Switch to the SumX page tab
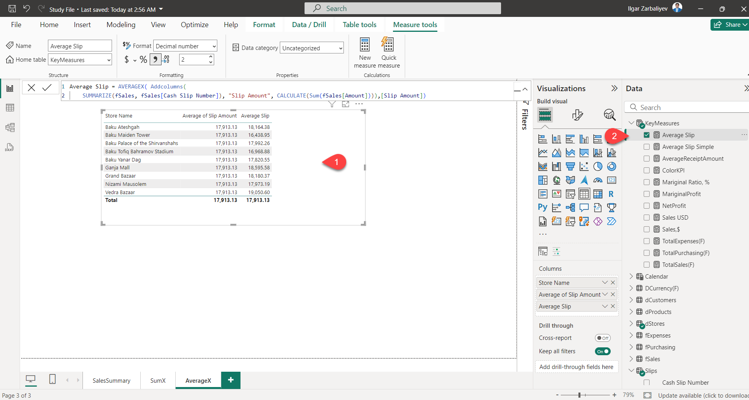The height and width of the screenshot is (400, 749). tap(158, 380)
